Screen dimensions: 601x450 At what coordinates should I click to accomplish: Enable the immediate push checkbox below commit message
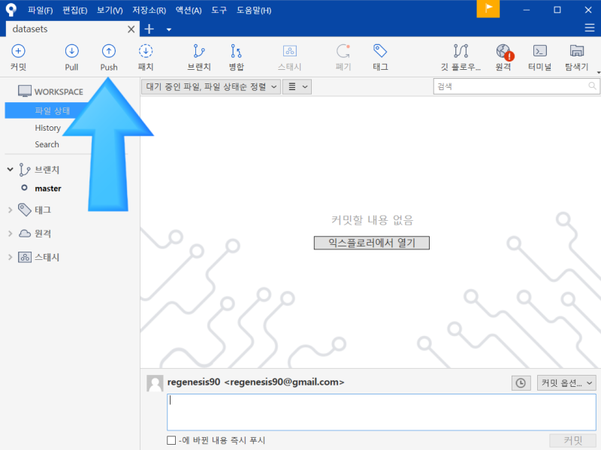tap(171, 440)
